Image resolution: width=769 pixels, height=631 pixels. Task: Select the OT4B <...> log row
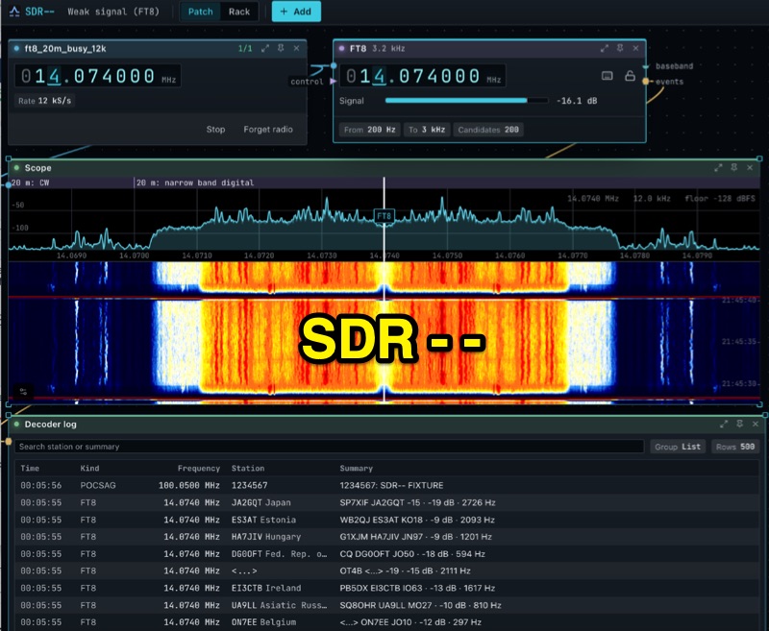tap(386, 571)
